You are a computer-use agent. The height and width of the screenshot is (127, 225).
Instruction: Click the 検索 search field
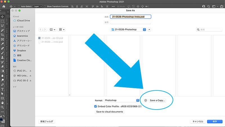(209, 30)
